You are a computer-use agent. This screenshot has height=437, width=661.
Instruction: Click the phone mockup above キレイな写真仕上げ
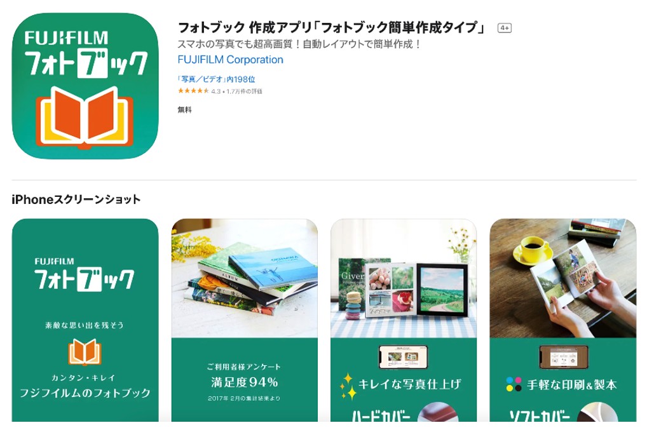point(404,357)
